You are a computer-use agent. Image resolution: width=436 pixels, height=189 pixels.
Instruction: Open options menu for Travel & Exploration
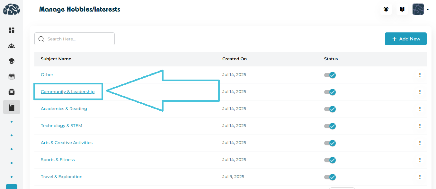pyautogui.click(x=420, y=177)
